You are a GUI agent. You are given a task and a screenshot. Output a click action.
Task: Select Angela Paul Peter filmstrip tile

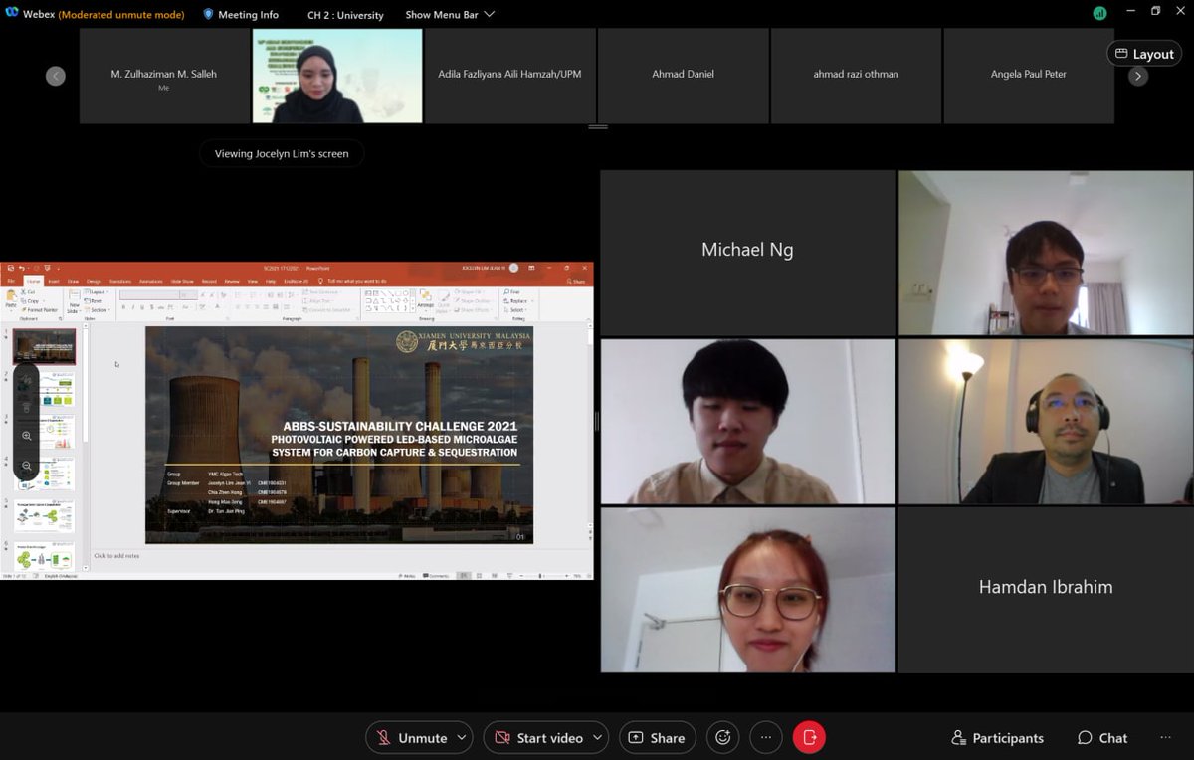point(1029,76)
